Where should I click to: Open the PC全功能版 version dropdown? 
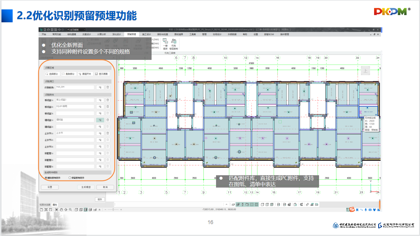76,30
